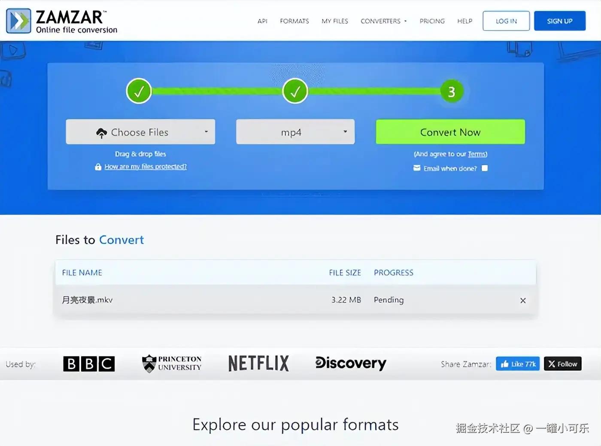Click the Princeton University logo

[172, 364]
